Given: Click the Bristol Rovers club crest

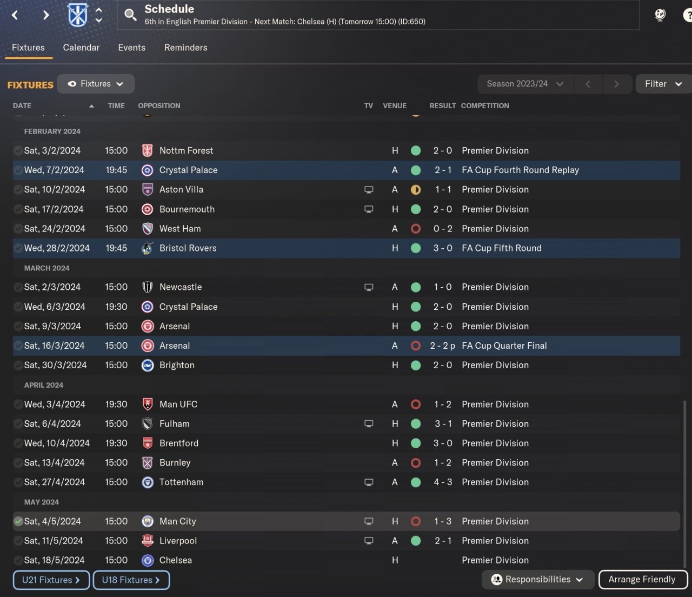Looking at the screenshot, I should (x=147, y=248).
